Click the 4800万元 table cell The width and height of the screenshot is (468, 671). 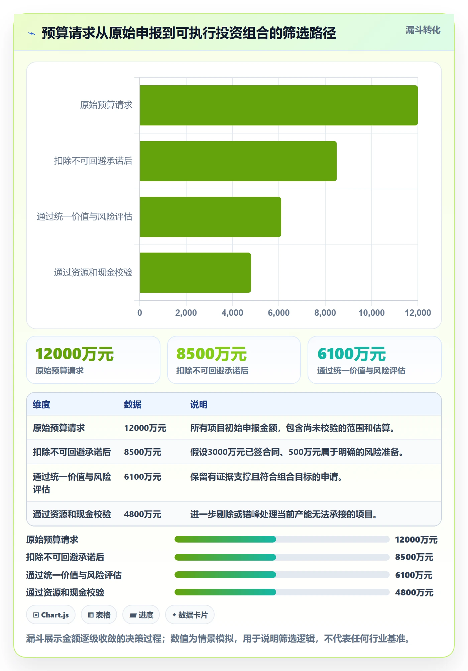tap(143, 514)
